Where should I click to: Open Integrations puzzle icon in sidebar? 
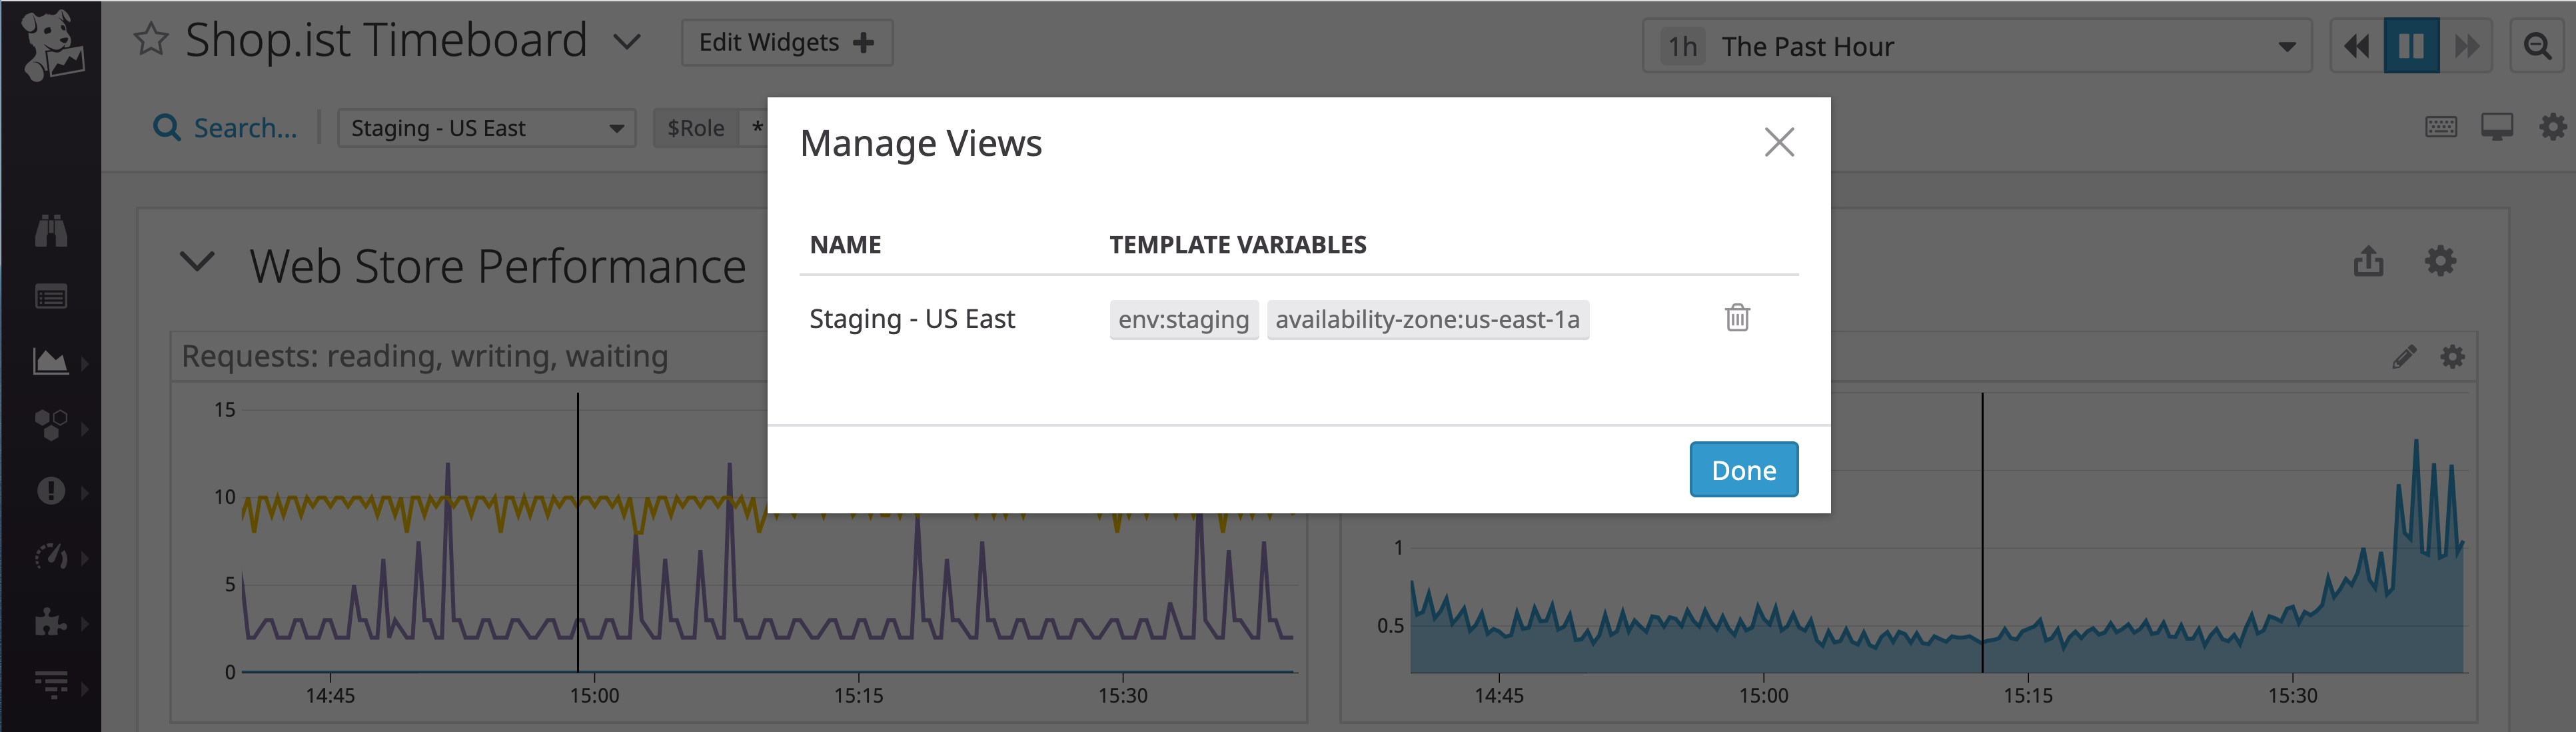click(x=52, y=623)
